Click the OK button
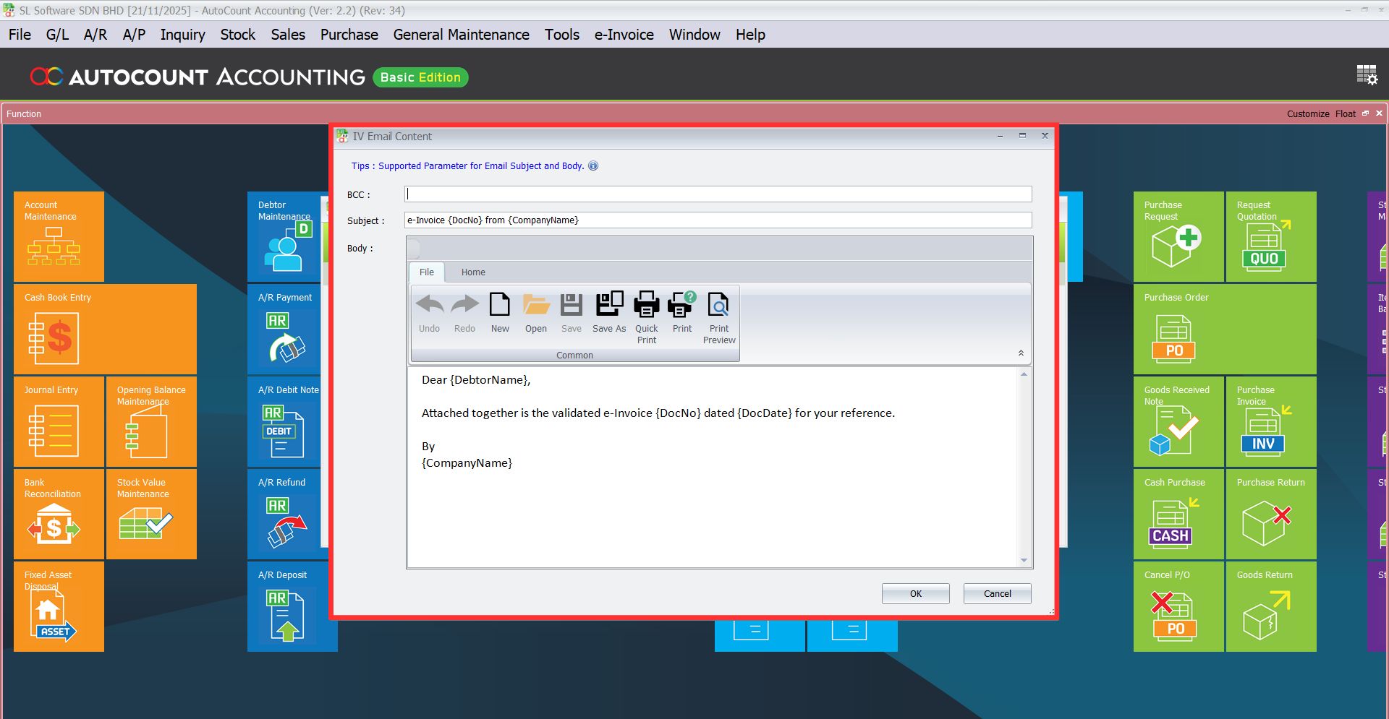1389x719 pixels. coord(915,593)
